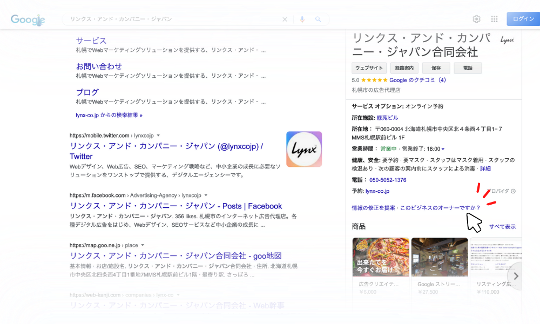Viewport: 540px width, 324px height.
Task: Click the Google logo
Action: [28, 19]
